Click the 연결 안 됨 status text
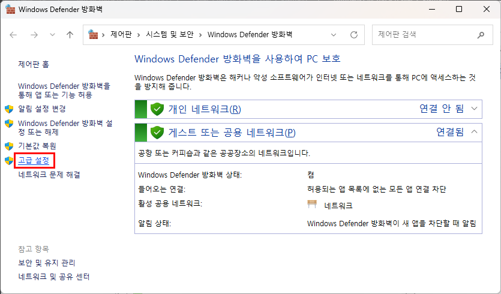This screenshot has width=501, height=294. pyautogui.click(x=442, y=109)
